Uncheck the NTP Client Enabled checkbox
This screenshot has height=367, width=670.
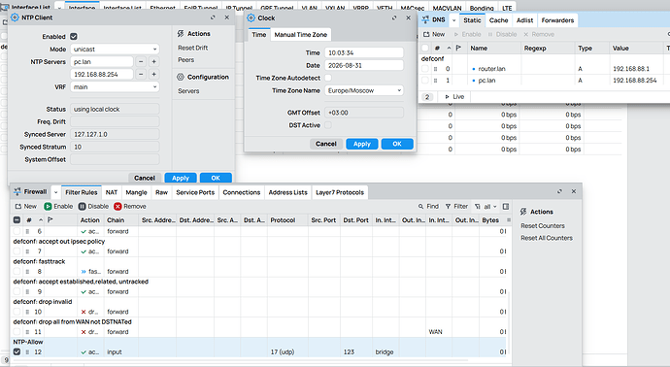click(x=74, y=36)
